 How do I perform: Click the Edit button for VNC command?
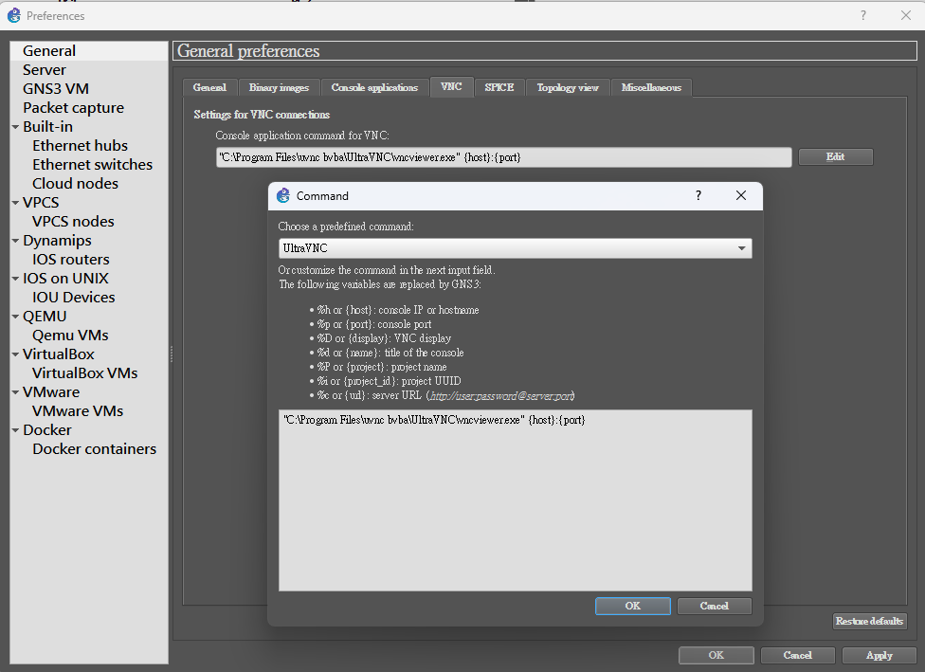pos(835,157)
